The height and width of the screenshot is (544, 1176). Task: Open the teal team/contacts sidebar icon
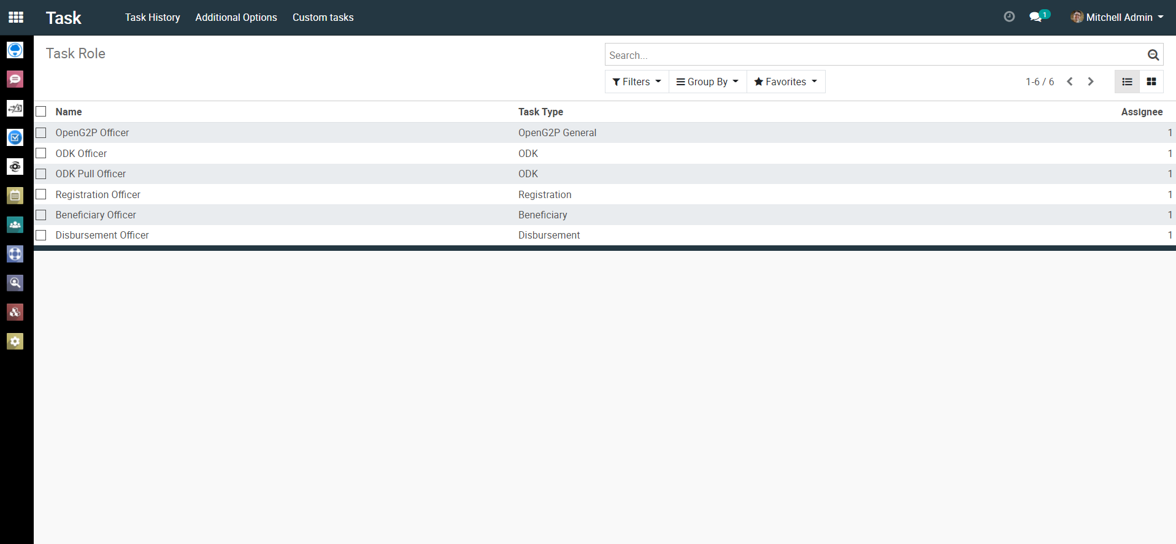point(15,225)
